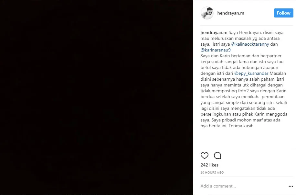View the 242 likes list
The image size is (296, 195).
pos(209,165)
